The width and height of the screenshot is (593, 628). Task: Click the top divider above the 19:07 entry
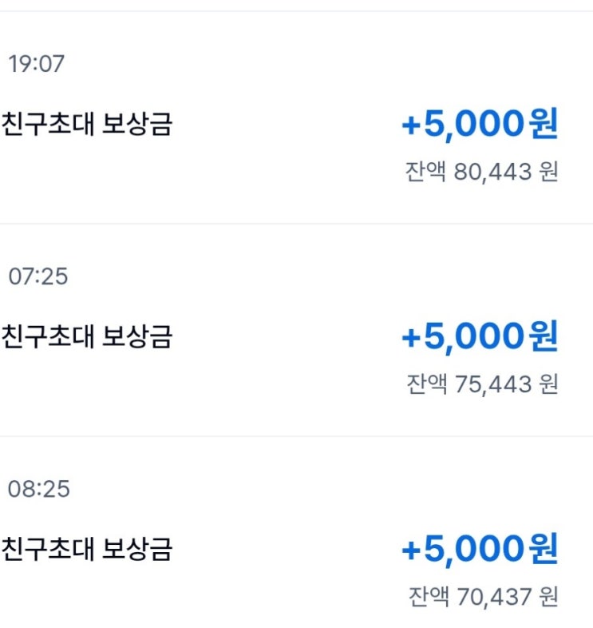tap(296, 11)
